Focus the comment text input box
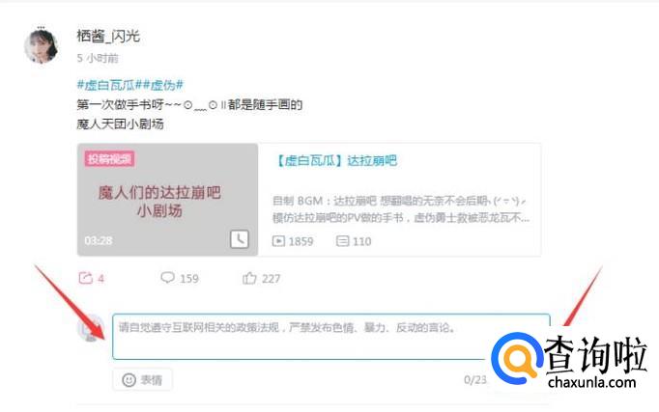Viewport: 659px width, 412px height. (x=331, y=337)
